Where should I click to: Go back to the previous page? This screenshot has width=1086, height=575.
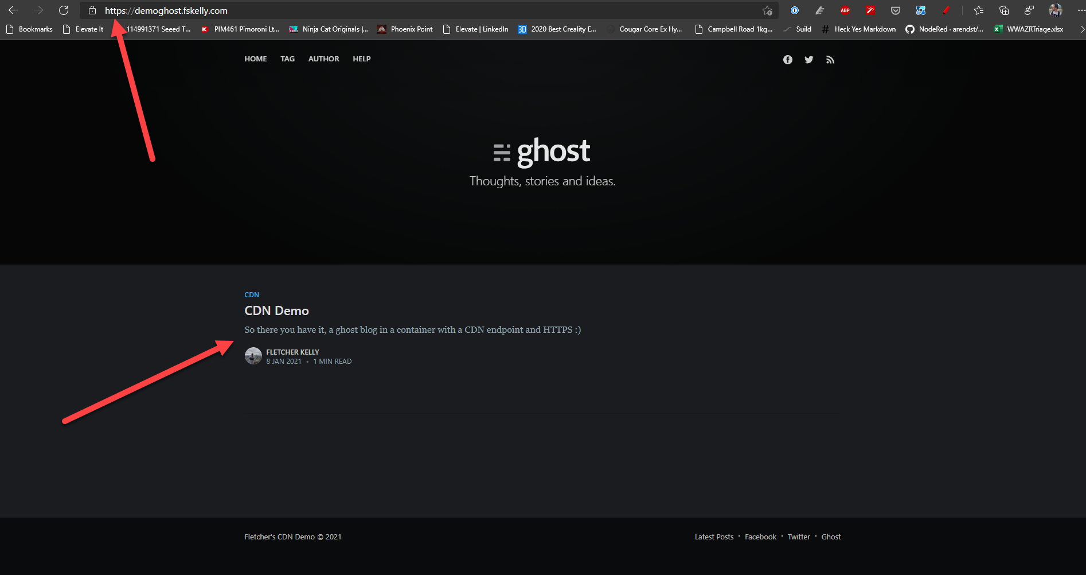click(x=13, y=10)
